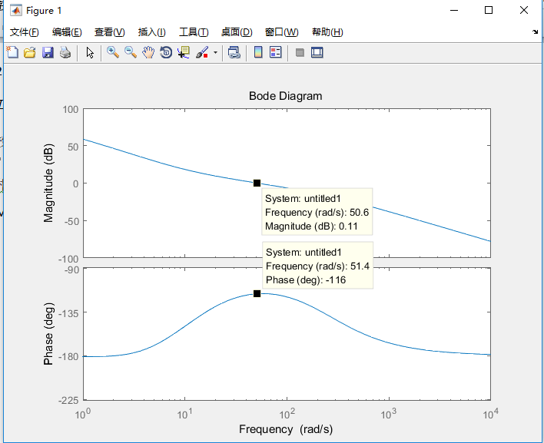The width and height of the screenshot is (544, 443).
Task: Click the Magnitude (dB) axis label
Action: coord(48,183)
